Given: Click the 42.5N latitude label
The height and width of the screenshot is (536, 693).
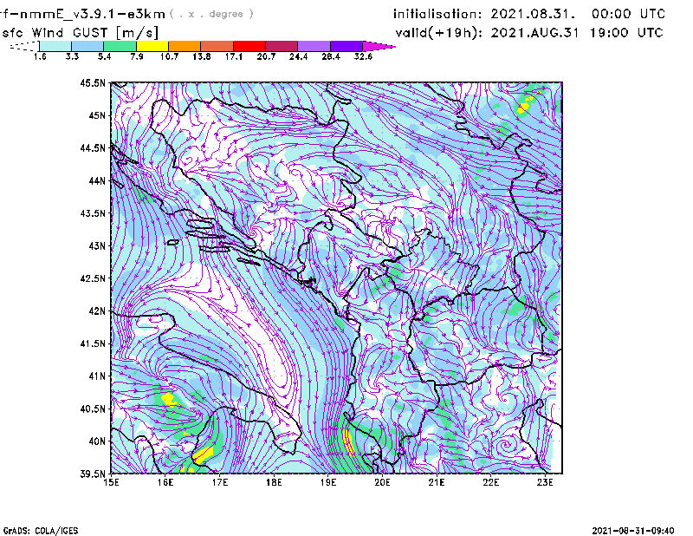Looking at the screenshot, I should point(93,278).
